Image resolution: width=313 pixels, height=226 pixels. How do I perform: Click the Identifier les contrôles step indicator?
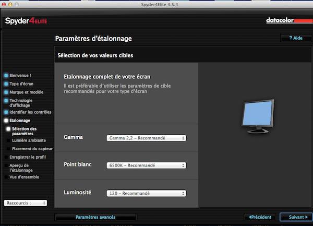tap(6, 112)
